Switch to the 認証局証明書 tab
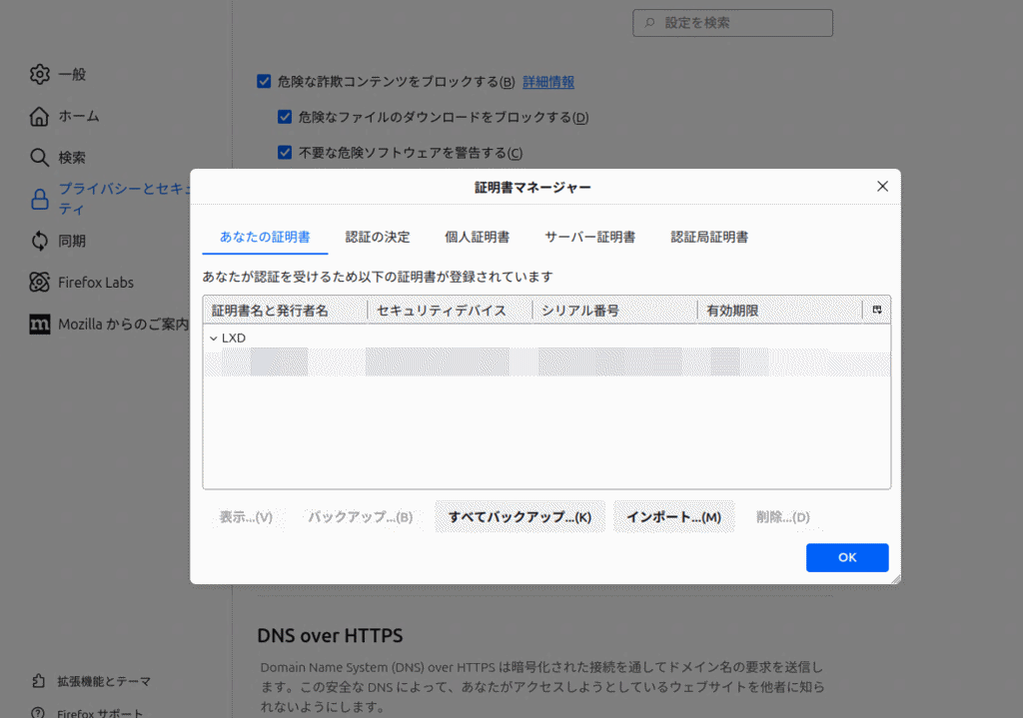The width and height of the screenshot is (1023, 718). (x=709, y=237)
